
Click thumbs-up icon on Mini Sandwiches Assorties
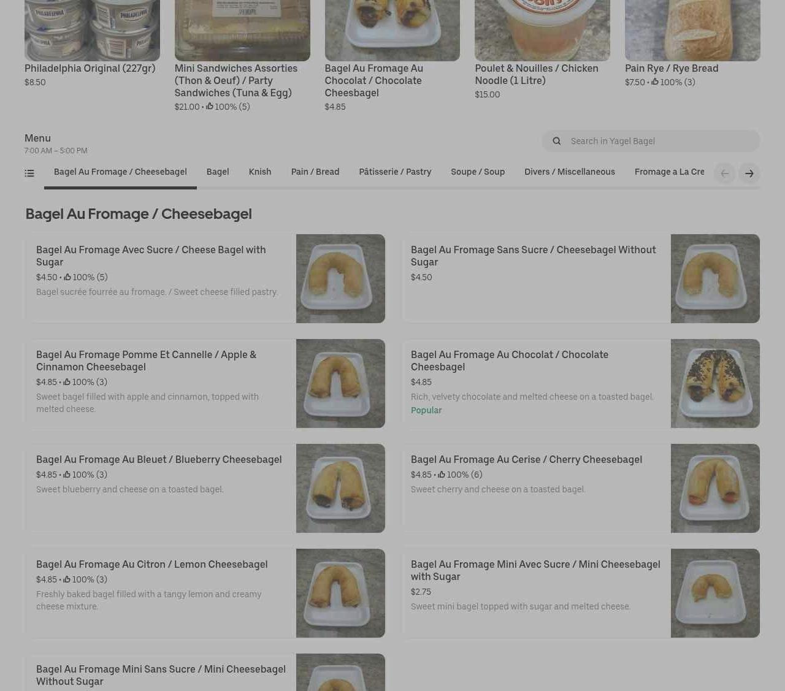tap(210, 107)
